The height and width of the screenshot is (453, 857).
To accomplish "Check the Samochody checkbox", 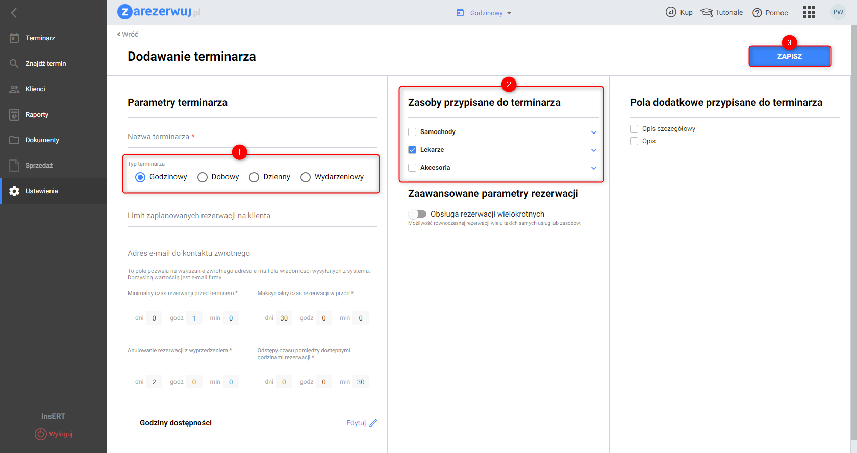I will click(412, 132).
